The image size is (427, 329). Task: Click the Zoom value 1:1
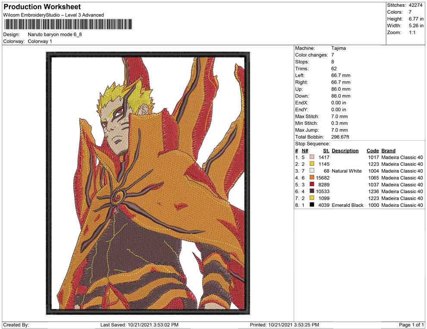click(x=412, y=32)
